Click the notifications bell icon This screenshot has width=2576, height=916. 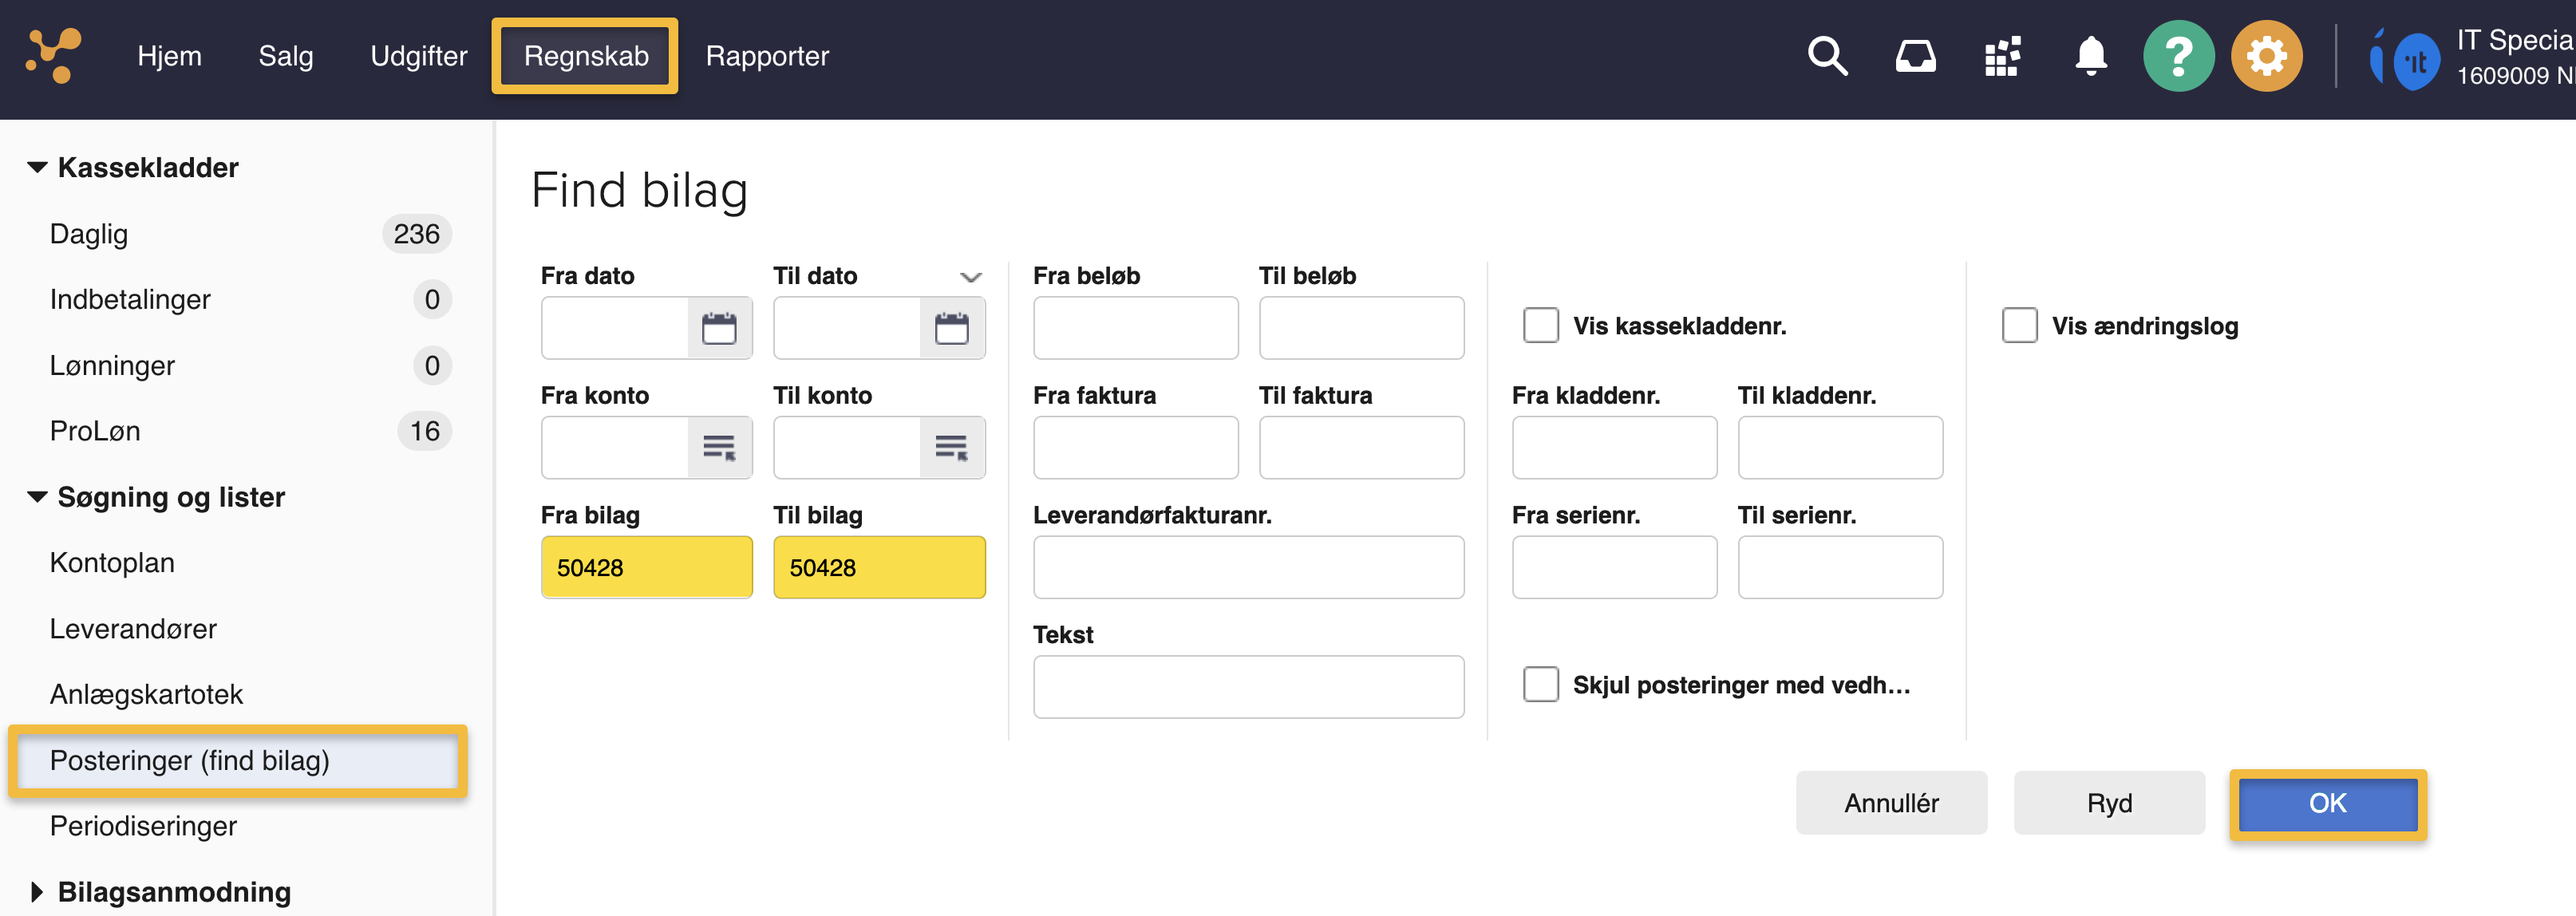click(x=2090, y=56)
